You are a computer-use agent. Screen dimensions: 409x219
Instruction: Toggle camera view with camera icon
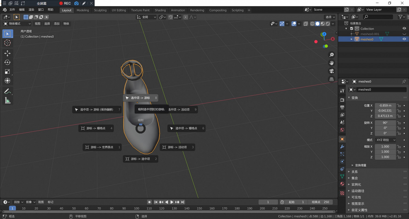(332, 71)
